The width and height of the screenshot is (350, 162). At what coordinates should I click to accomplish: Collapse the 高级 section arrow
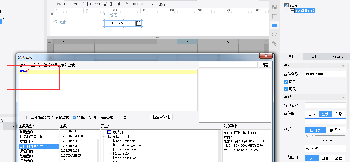(x=343, y=97)
